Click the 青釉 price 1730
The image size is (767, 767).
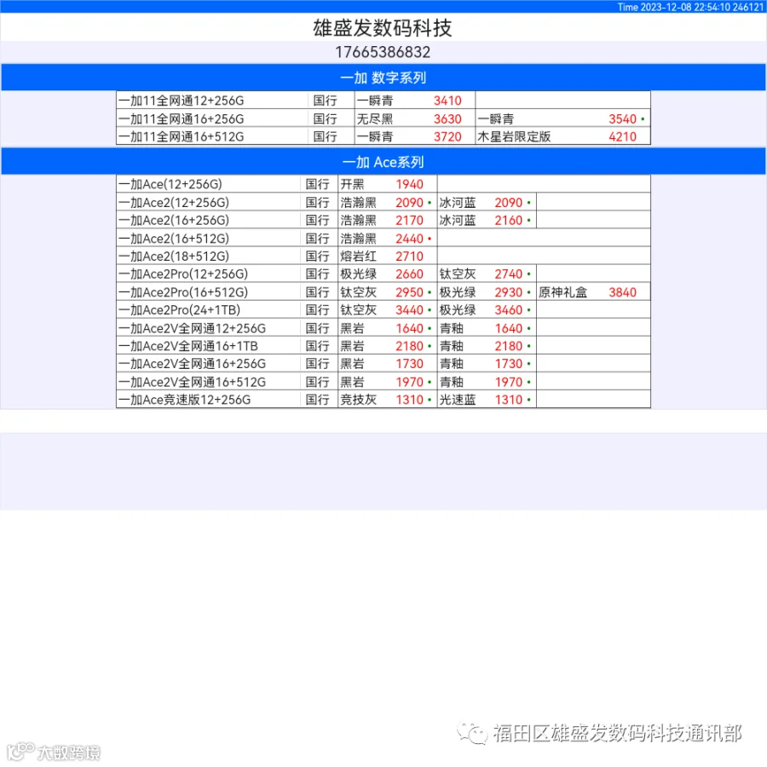pos(509,363)
